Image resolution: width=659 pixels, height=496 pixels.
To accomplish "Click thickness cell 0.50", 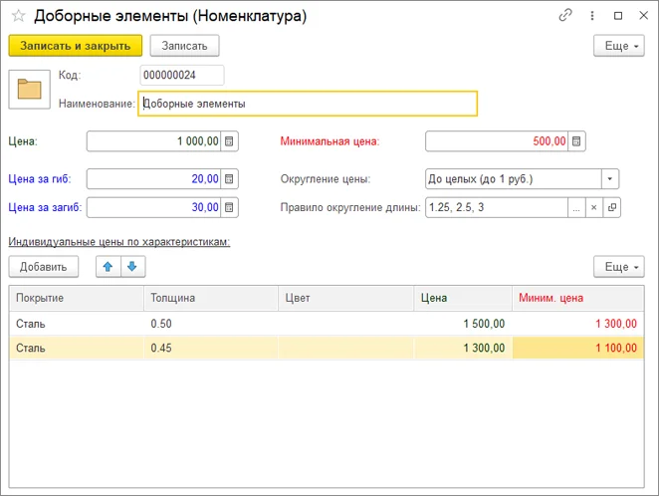I will [211, 324].
